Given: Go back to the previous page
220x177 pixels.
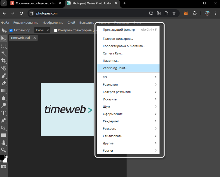Looking at the screenshot, I should (4, 13).
